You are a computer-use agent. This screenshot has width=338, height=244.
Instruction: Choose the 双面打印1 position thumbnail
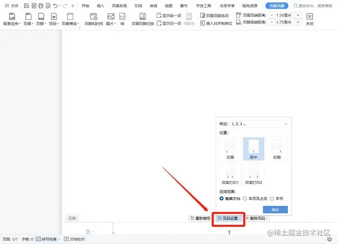click(x=230, y=174)
